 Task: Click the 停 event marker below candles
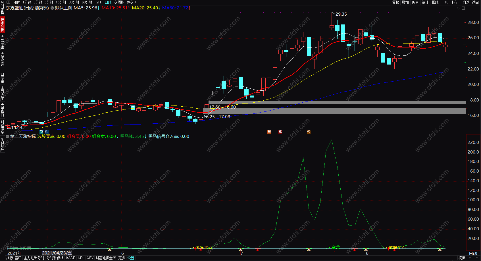pos(41,132)
